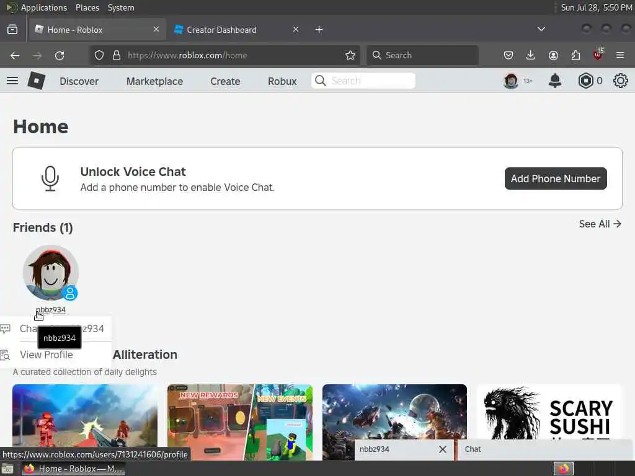Viewport: 635px width, 476px height.
Task: Open the Robux balance icon
Action: coord(585,81)
